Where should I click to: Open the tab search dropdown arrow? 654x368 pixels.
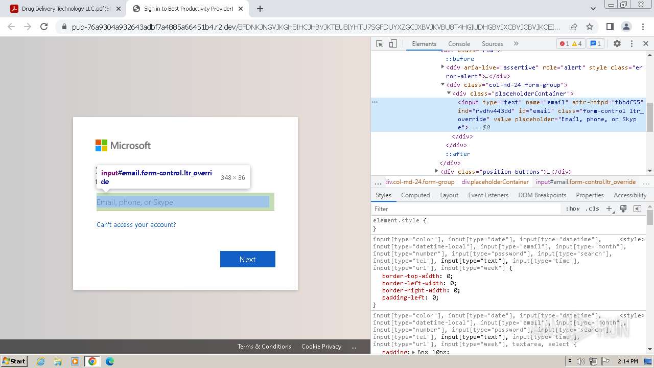tap(593, 9)
